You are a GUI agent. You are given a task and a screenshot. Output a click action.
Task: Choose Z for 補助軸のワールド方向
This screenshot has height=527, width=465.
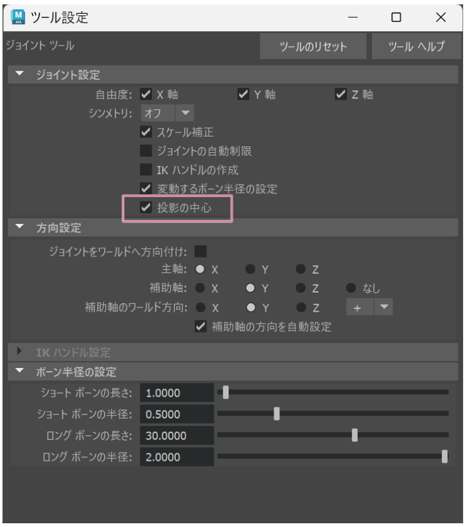tap(300, 307)
